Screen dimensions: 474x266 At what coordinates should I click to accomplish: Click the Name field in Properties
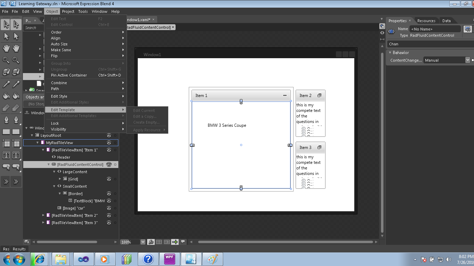[x=435, y=29]
